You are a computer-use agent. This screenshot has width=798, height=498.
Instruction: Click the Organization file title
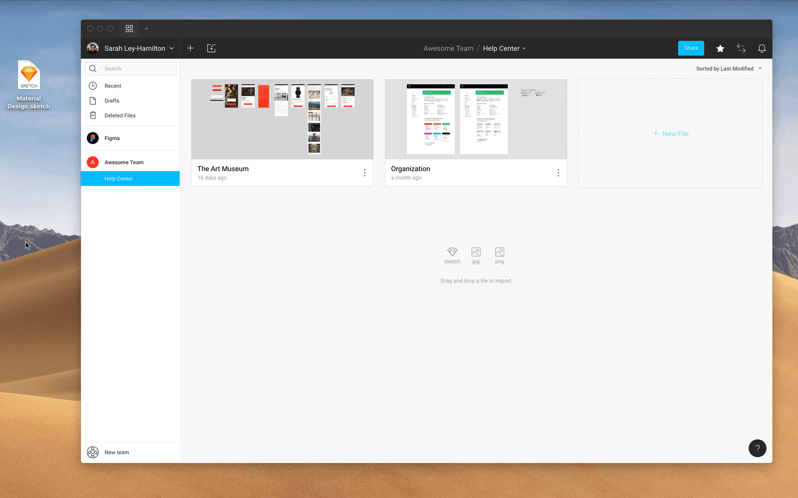410,169
